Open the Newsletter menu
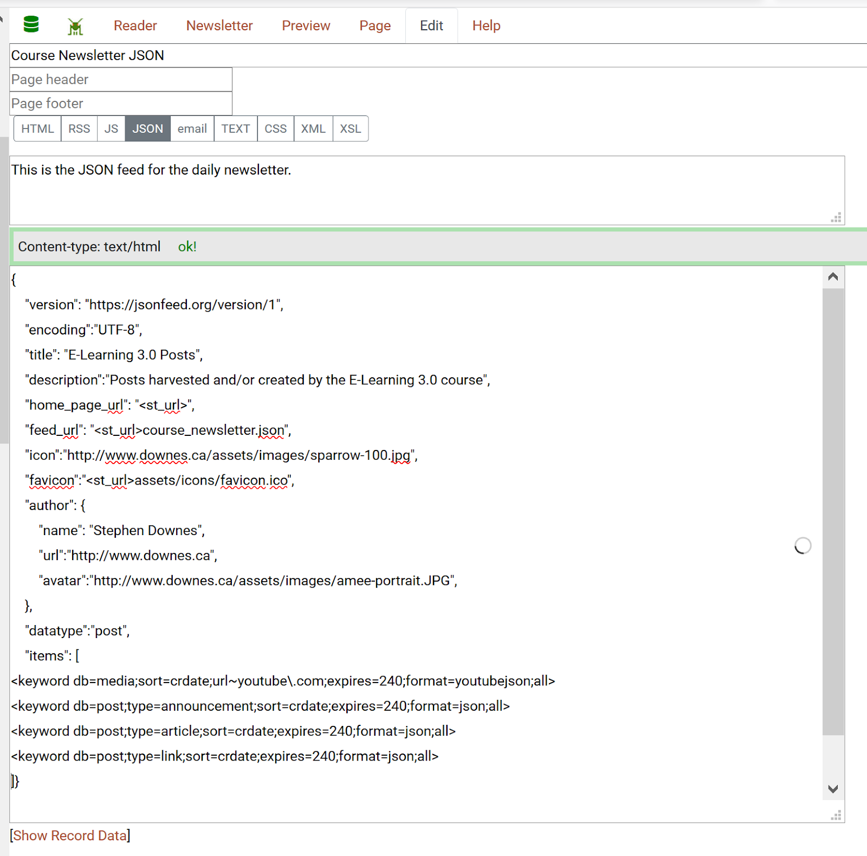 coord(219,25)
